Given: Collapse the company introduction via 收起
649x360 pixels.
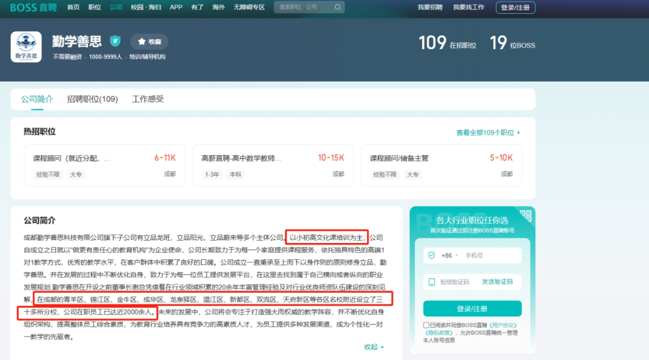Looking at the screenshot, I should click(371, 346).
